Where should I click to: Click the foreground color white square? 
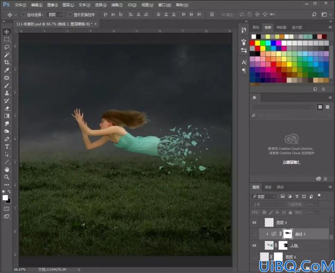coord(5,197)
